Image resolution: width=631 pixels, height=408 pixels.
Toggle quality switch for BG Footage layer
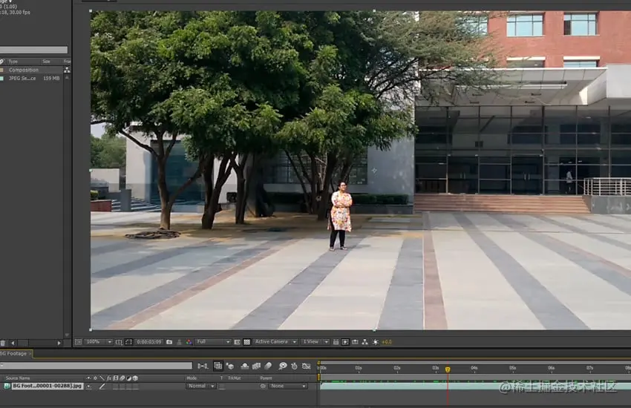pos(102,386)
